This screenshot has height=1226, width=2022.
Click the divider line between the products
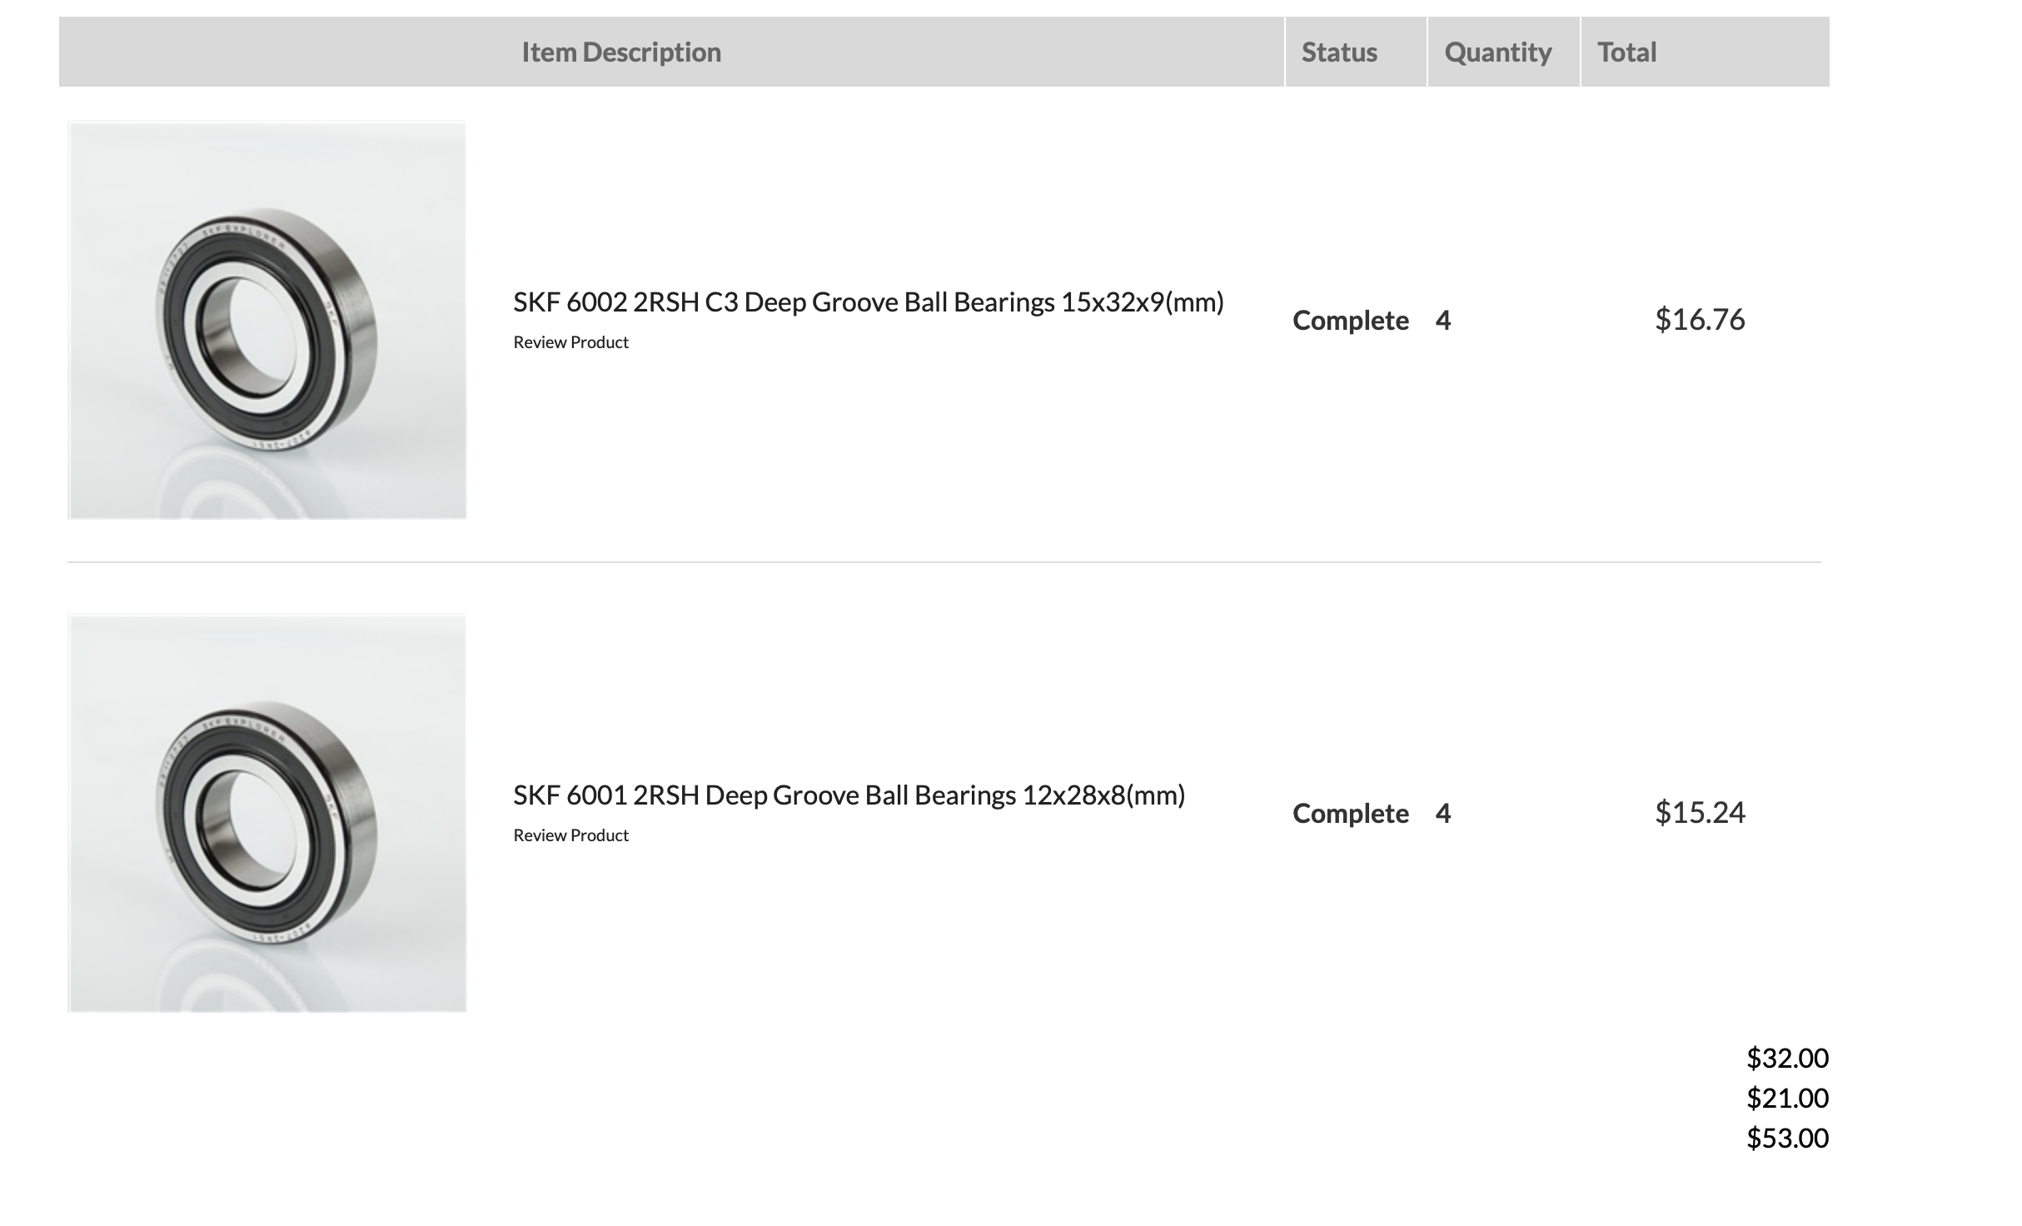(944, 562)
